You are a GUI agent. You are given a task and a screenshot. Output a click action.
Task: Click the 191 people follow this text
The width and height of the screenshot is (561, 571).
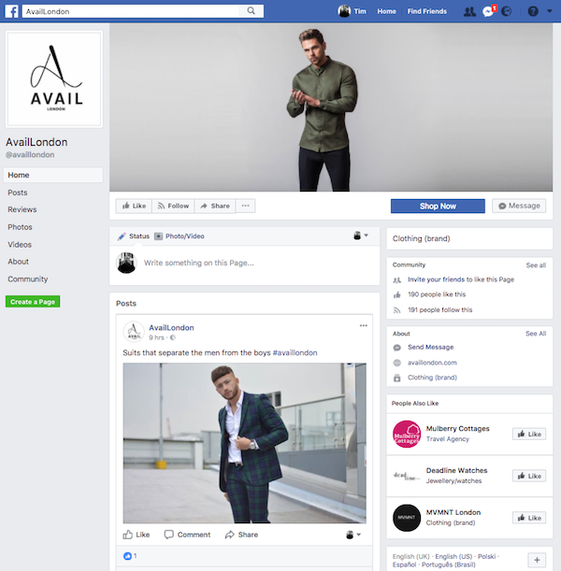click(x=440, y=310)
